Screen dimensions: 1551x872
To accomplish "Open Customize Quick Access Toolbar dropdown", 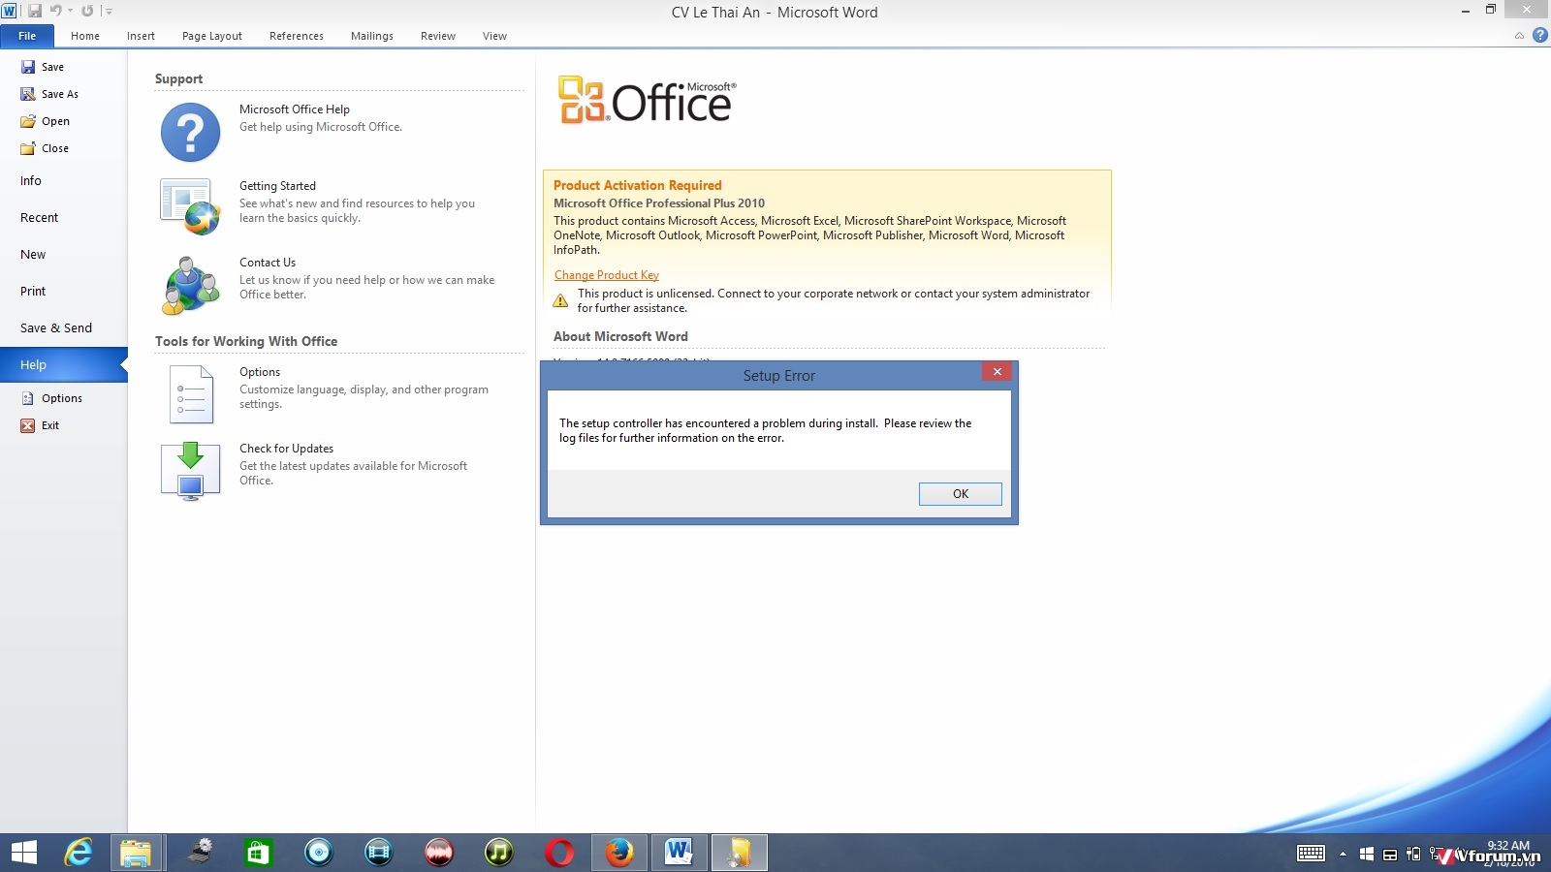I will pyautogui.click(x=109, y=11).
